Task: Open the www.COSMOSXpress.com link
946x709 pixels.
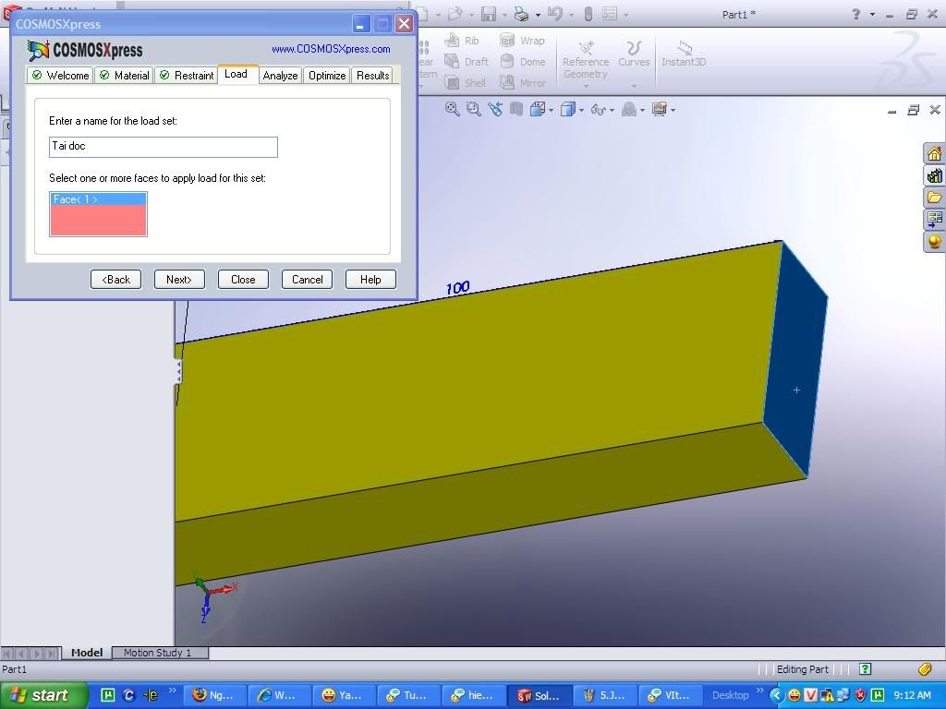Action: [331, 49]
